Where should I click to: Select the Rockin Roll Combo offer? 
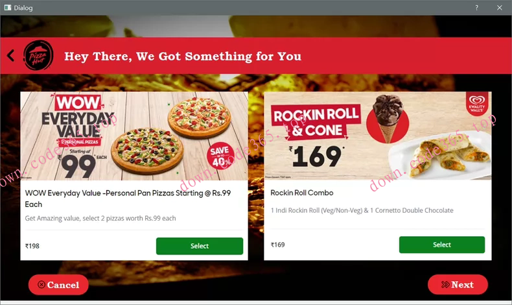[442, 245]
